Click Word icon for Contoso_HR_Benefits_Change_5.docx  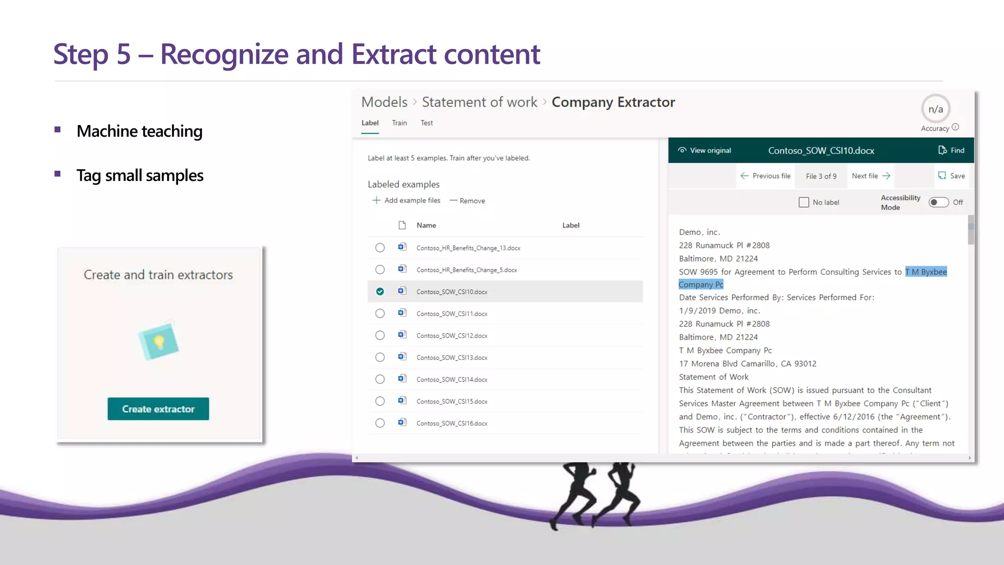402,269
